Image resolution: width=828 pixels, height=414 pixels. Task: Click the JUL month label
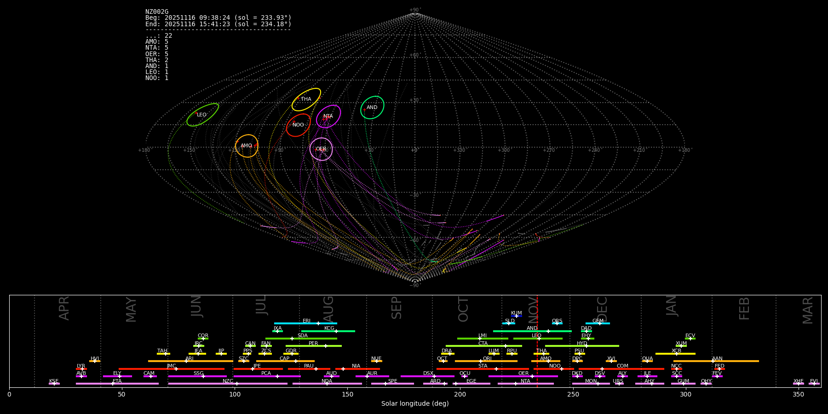pos(261,305)
